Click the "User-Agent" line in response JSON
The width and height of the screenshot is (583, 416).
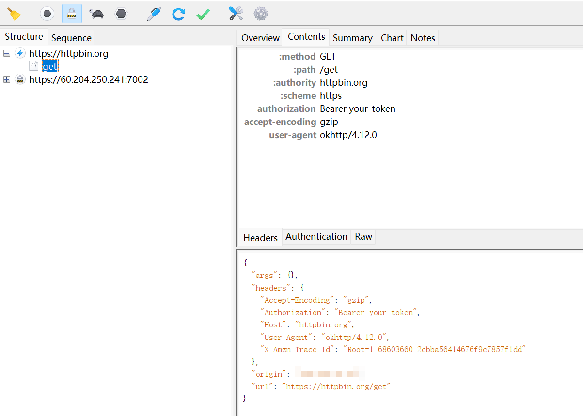pyautogui.click(x=325, y=338)
